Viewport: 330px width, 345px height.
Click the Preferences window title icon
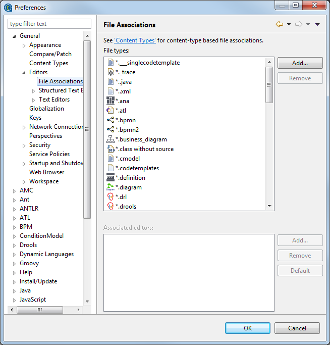[x=8, y=8]
